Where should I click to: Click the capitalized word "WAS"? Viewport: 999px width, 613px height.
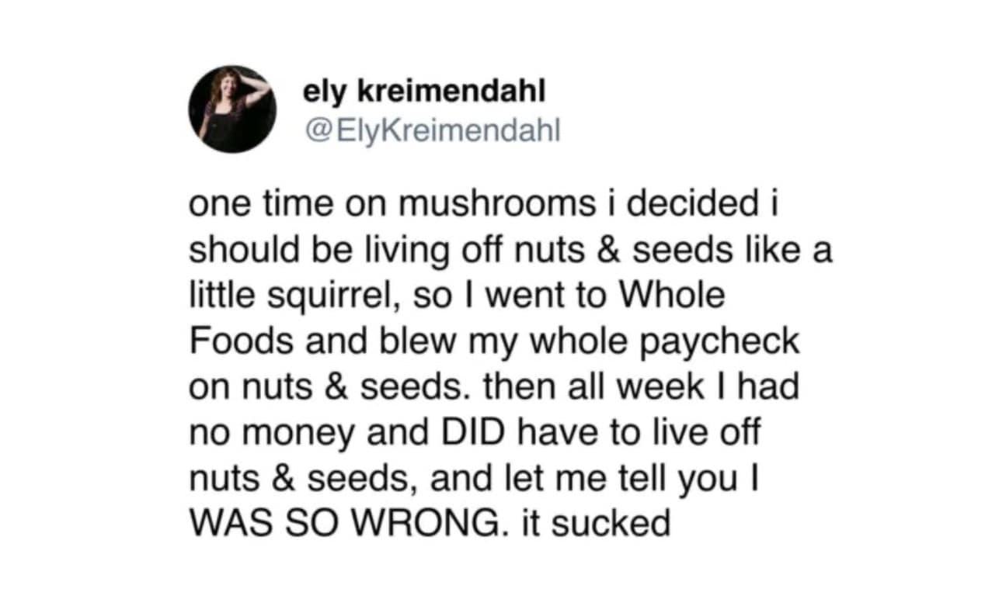click(225, 522)
